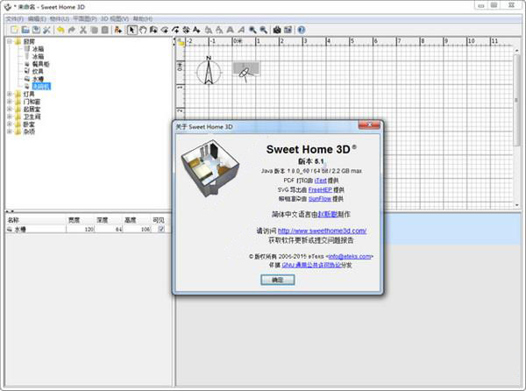Click the yellow Undo arrow
This screenshot has width=526, height=391.
point(60,30)
